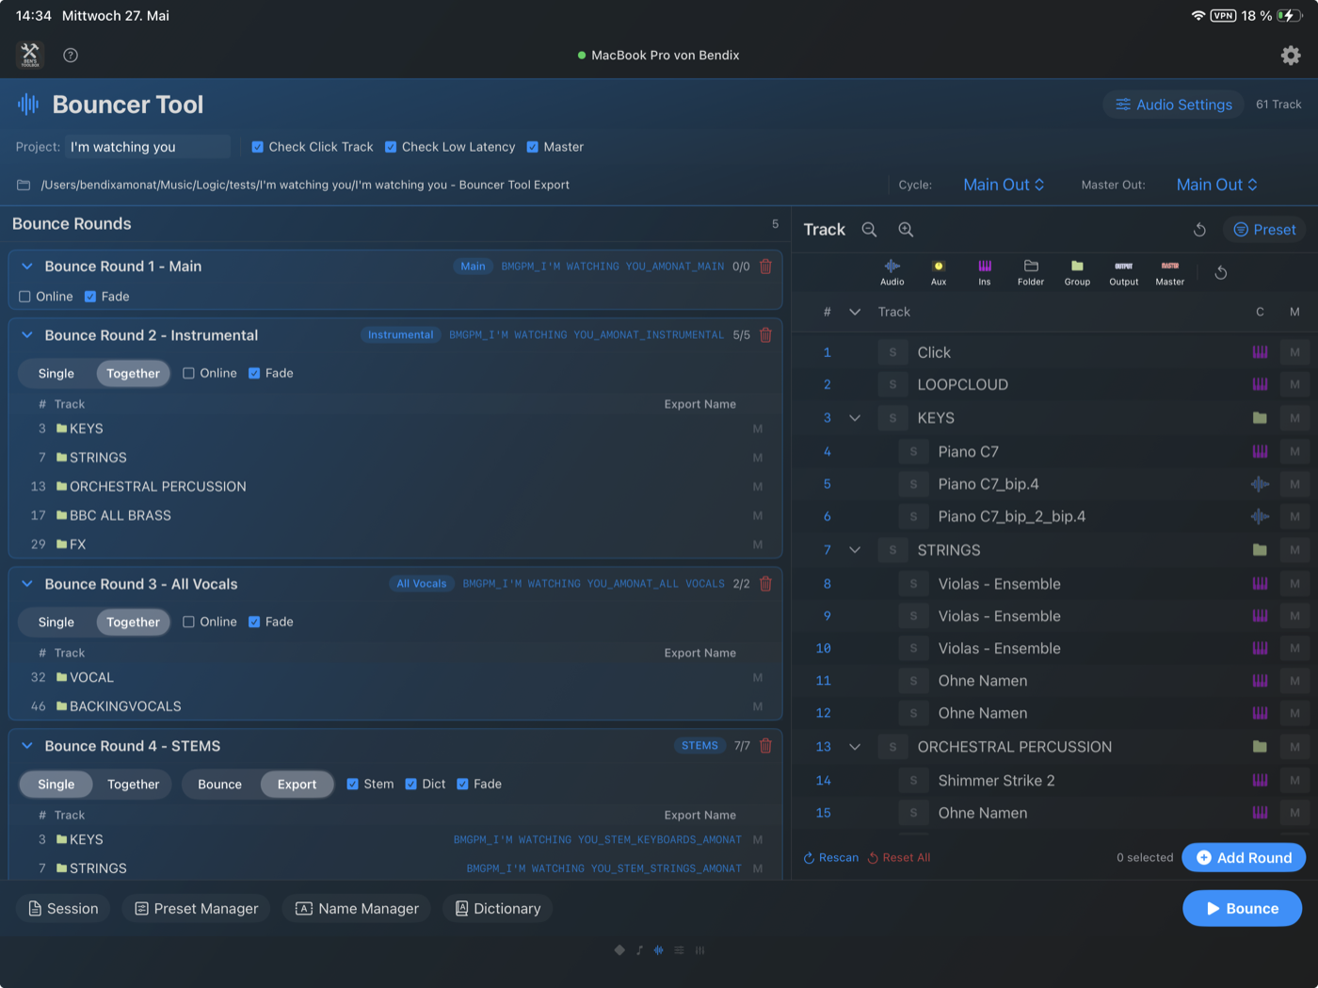Delete Bounce Round 2 - Instrumental

tap(765, 335)
